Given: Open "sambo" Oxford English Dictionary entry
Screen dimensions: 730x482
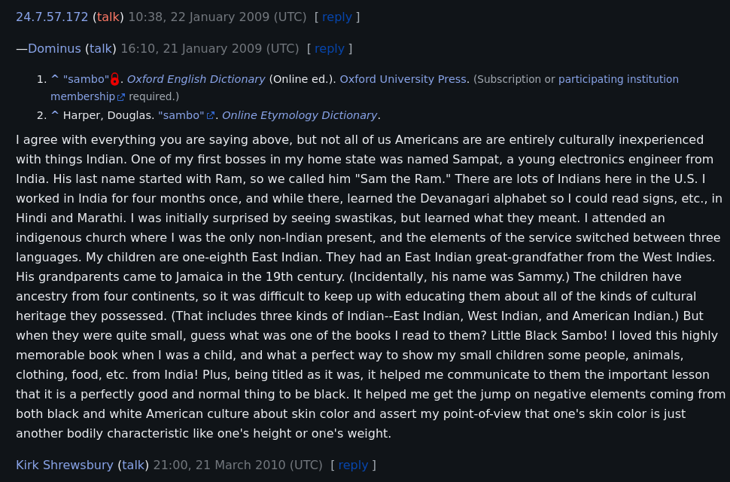Looking at the screenshot, I should 86,79.
